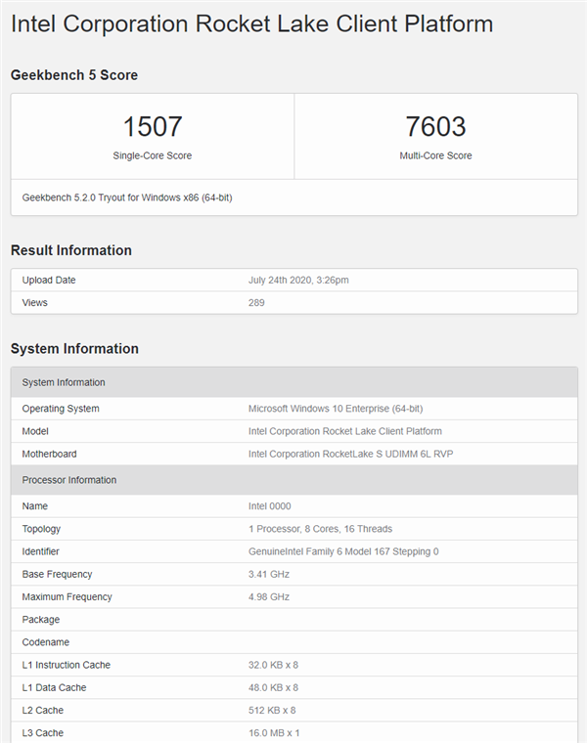Click the page title Rocket Lake Client Platform

(x=251, y=23)
